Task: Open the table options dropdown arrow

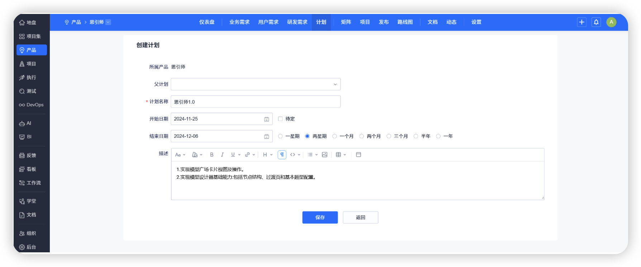Action: [x=345, y=155]
